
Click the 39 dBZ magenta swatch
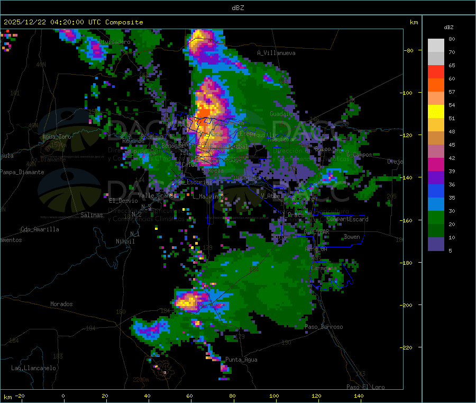pos(436,164)
